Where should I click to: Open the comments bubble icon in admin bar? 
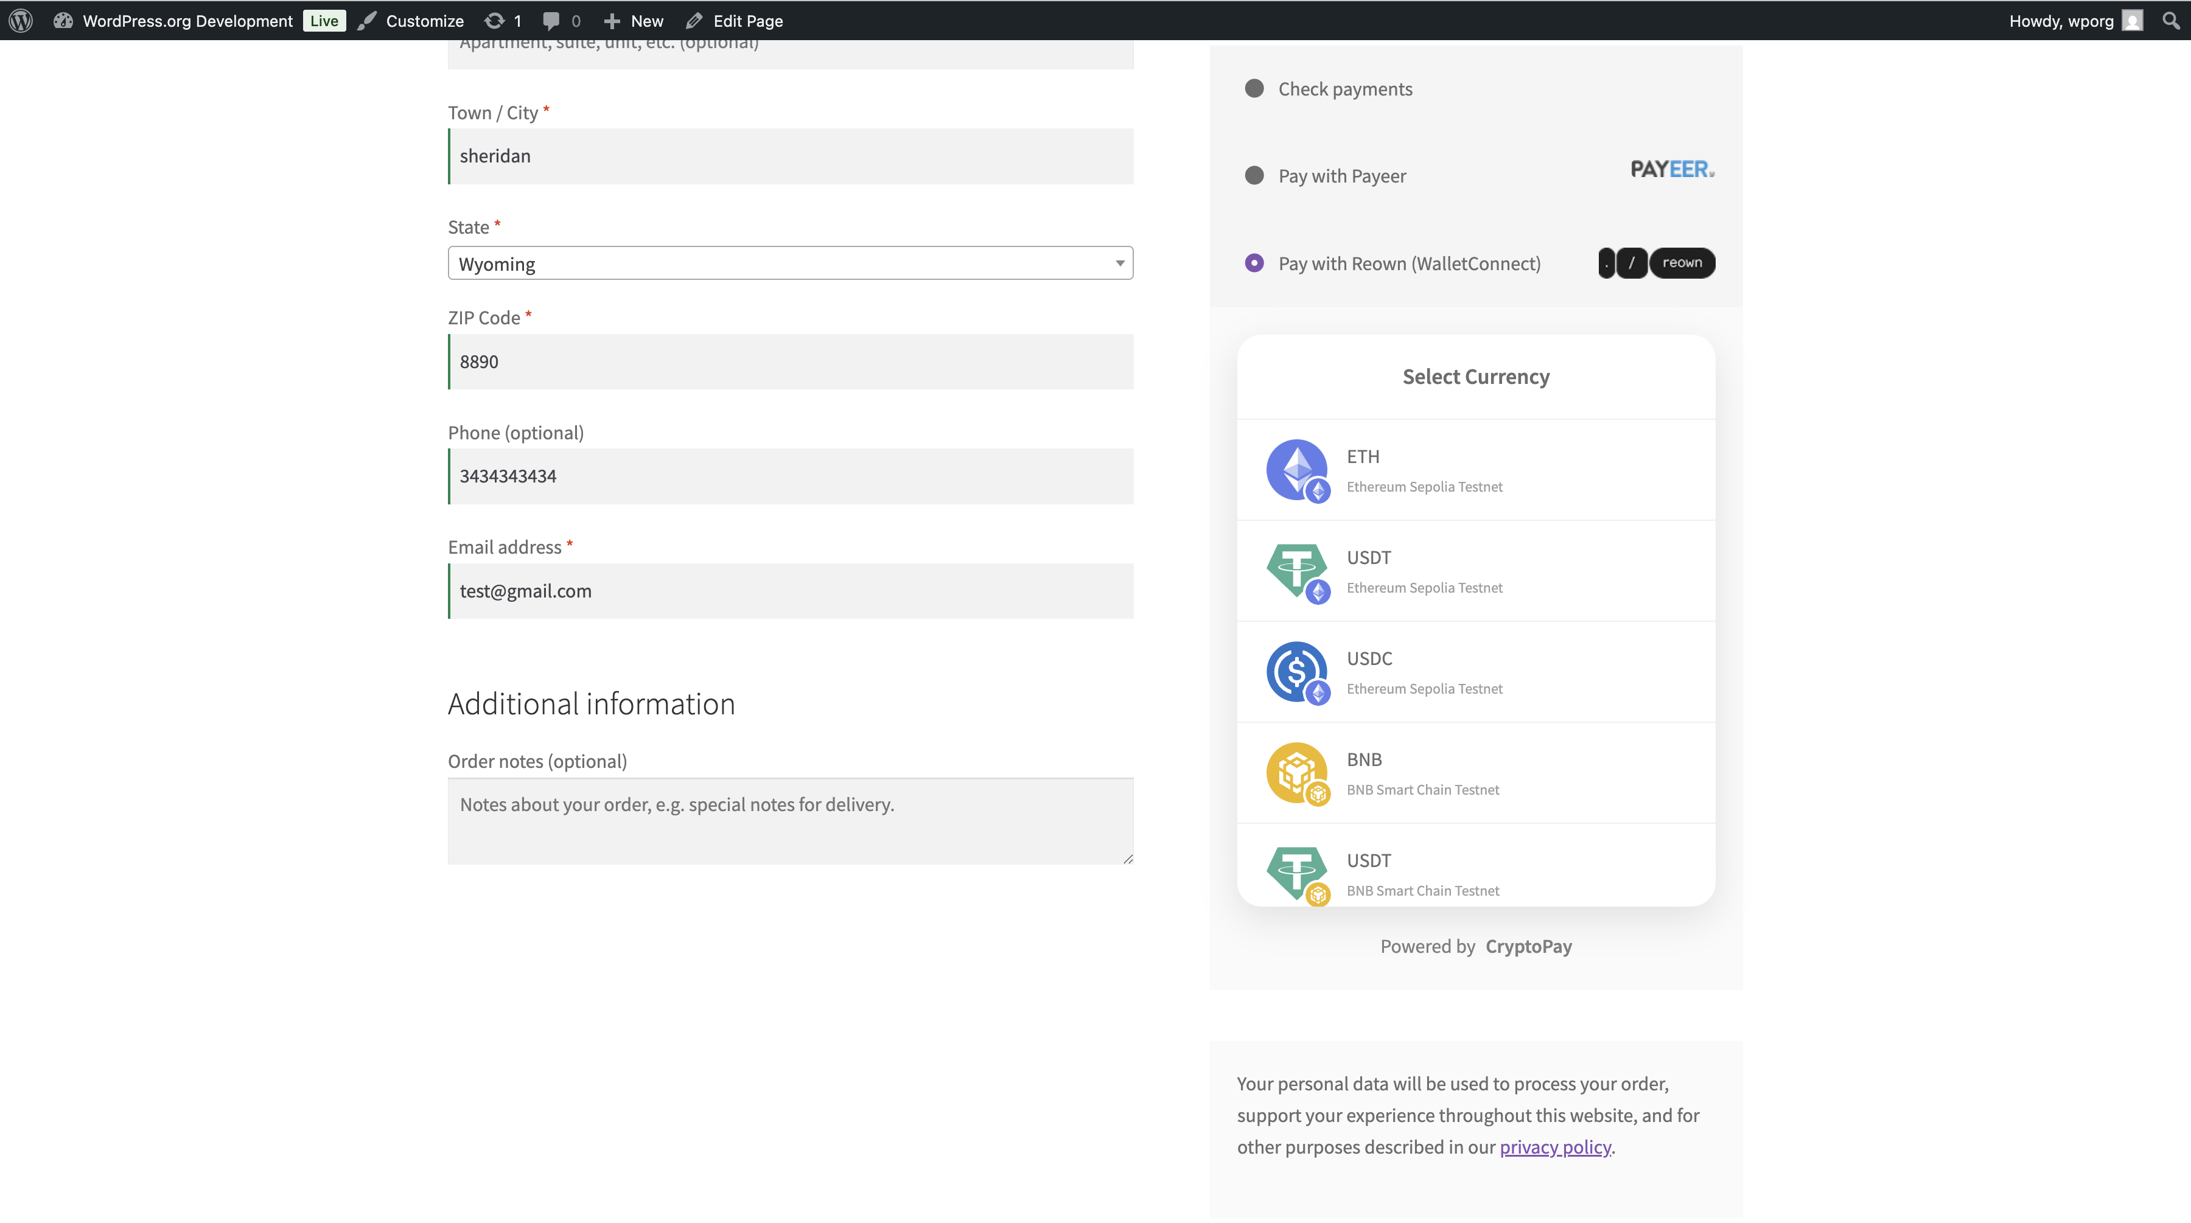coord(552,21)
